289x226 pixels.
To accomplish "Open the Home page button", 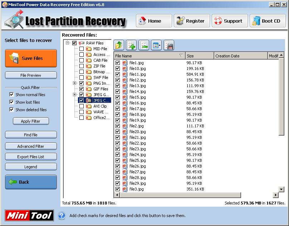I will point(154,21).
